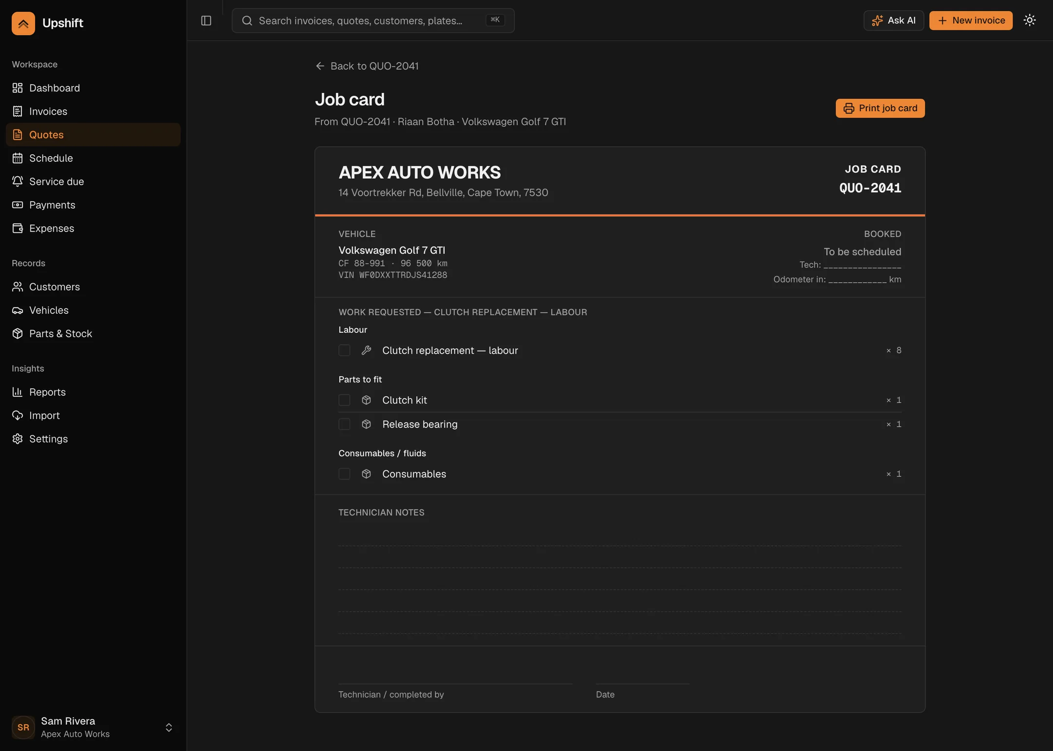The image size is (1053, 751).
Task: Switch theme with the sun icon
Action: [x=1030, y=20]
